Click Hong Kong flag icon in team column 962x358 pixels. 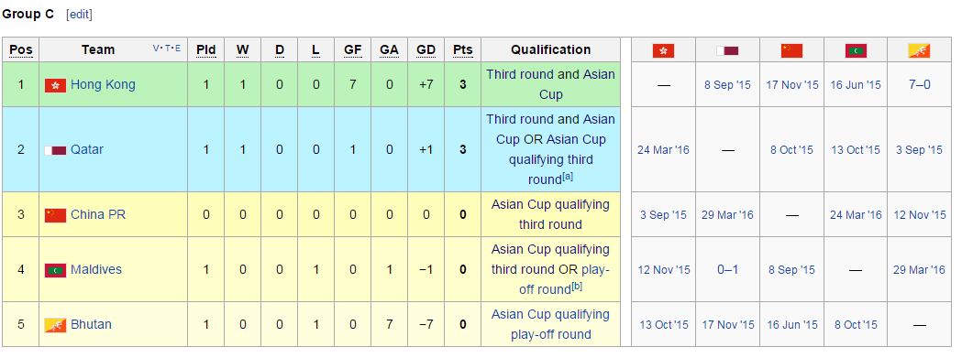[x=55, y=85]
